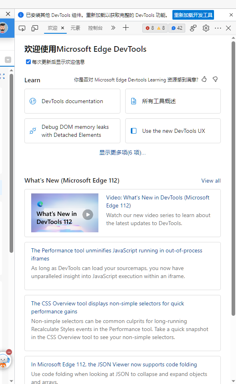The width and height of the screenshot is (236, 384).
Task: Click the reload DevTools blue button
Action: 193,15
